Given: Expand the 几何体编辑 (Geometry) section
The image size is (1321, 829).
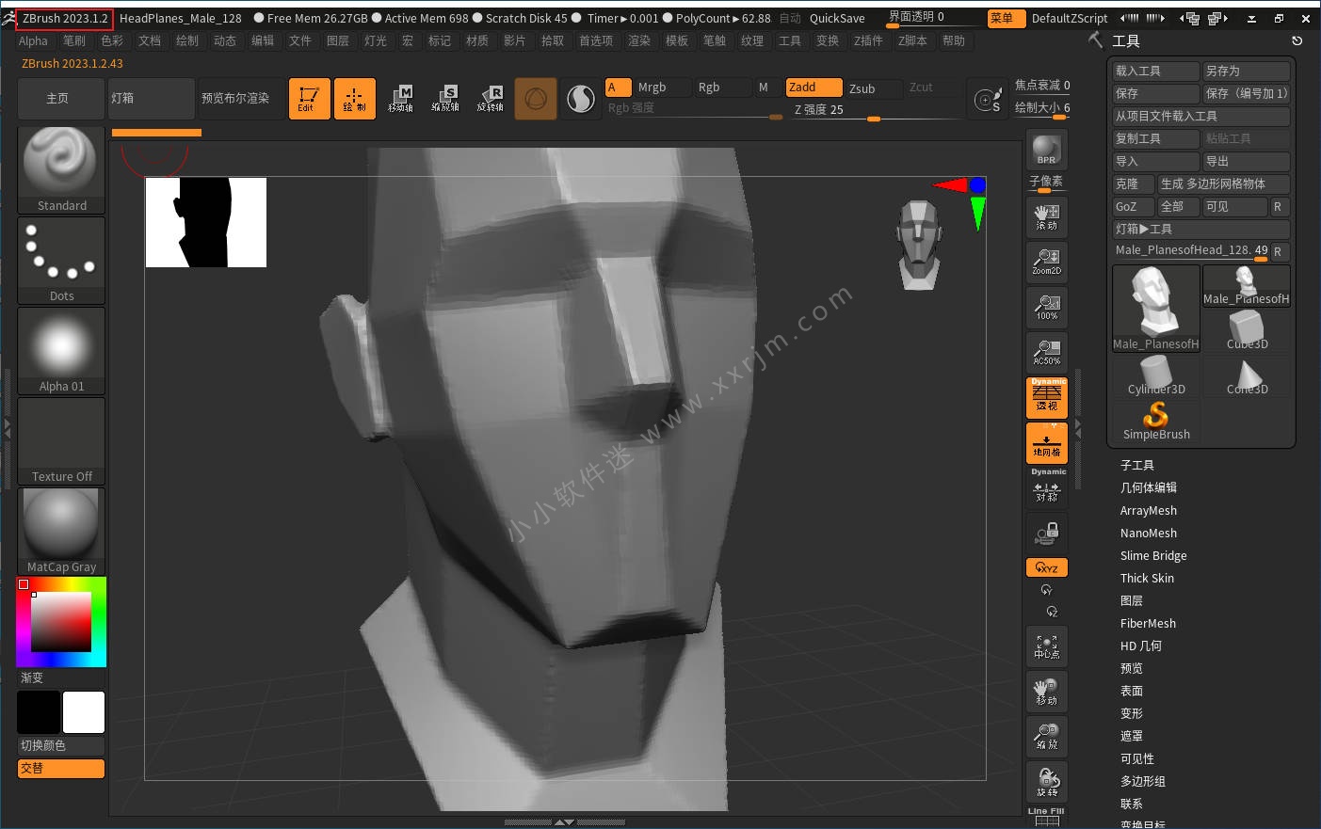Looking at the screenshot, I should click(1148, 488).
